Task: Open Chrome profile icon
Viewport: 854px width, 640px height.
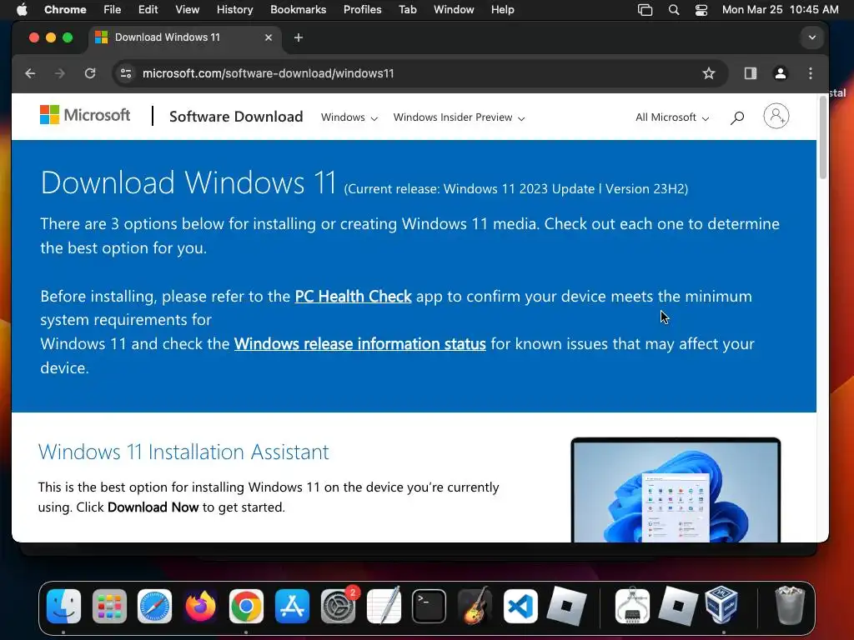Action: [x=780, y=73]
